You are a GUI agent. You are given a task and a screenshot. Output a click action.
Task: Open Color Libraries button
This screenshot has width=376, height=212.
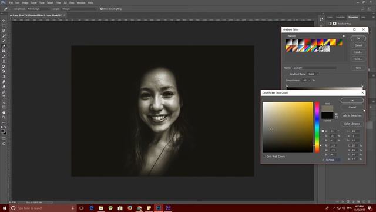point(352,124)
